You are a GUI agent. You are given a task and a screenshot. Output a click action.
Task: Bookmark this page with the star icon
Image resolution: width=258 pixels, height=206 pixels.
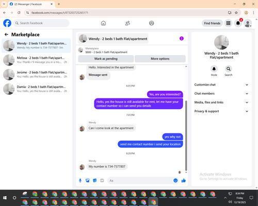(x=236, y=13)
